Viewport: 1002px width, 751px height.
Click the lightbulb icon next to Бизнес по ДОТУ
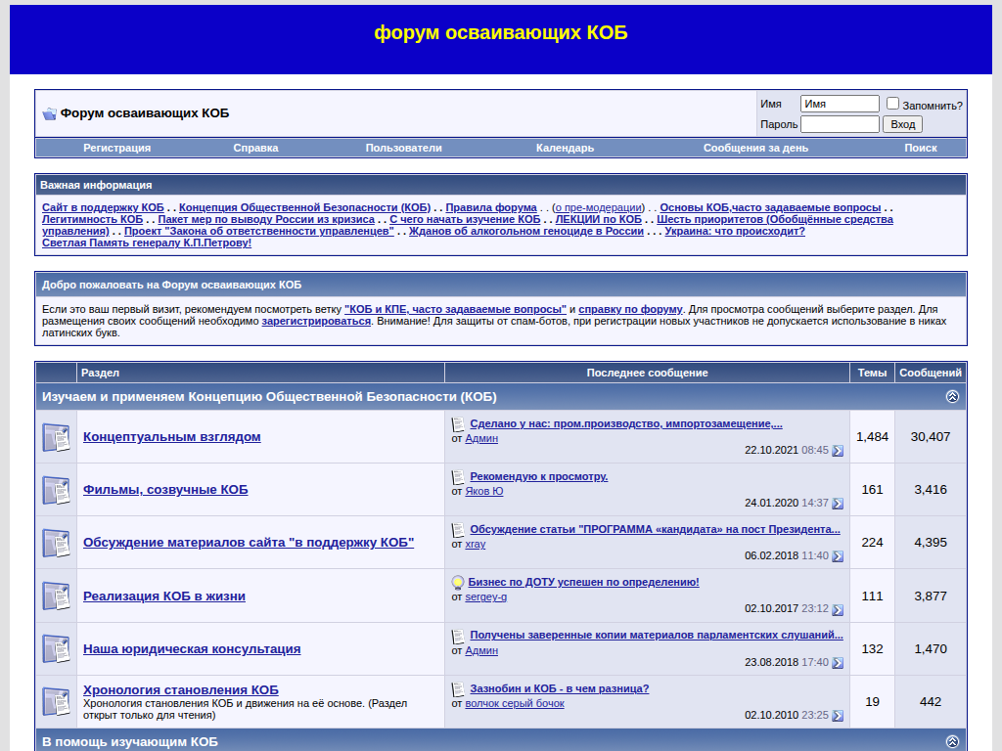point(458,583)
